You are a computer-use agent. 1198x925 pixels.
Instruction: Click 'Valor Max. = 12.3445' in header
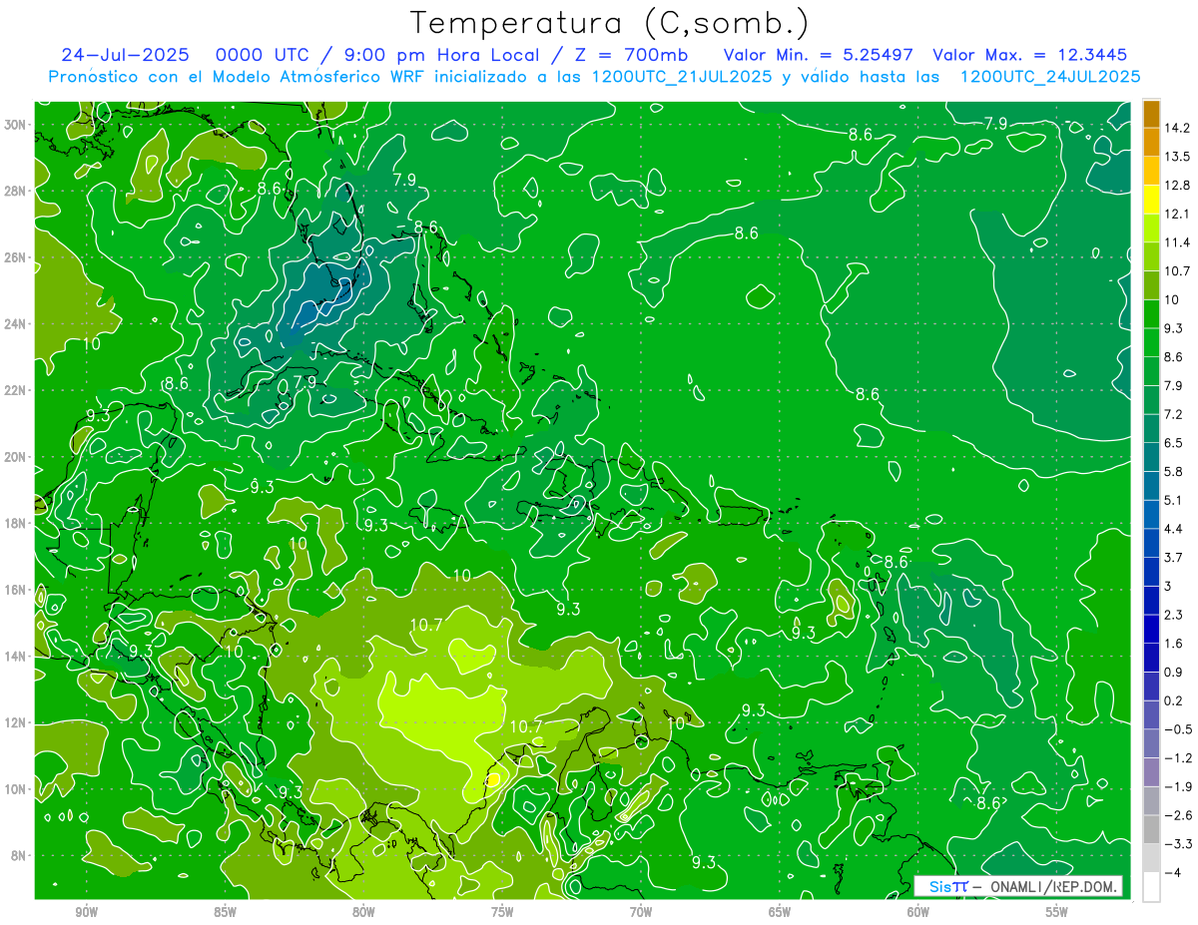click(1029, 55)
